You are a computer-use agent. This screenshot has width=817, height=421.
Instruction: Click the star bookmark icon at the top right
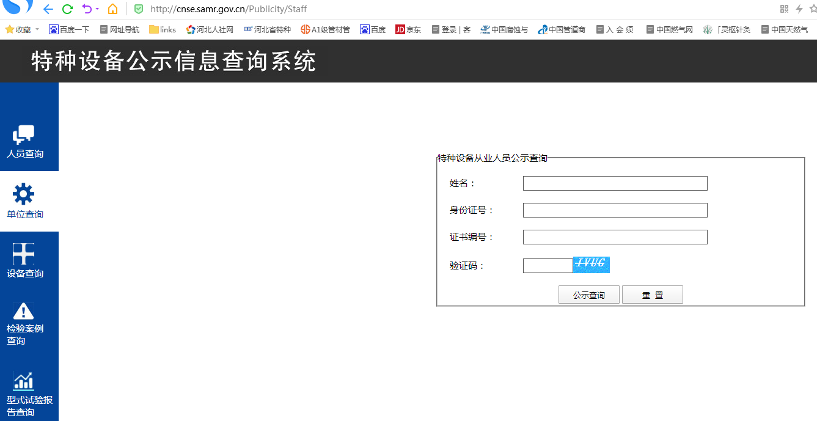pyautogui.click(x=813, y=9)
